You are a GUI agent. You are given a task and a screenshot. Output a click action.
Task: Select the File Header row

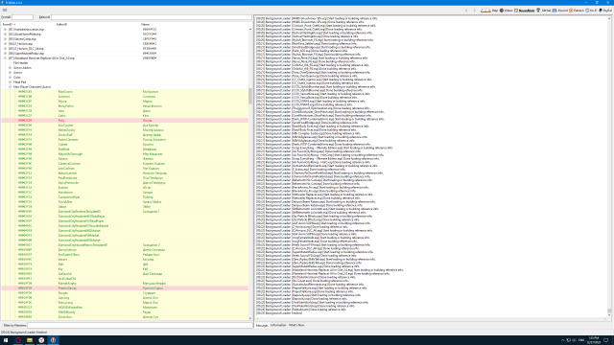pos(125,63)
